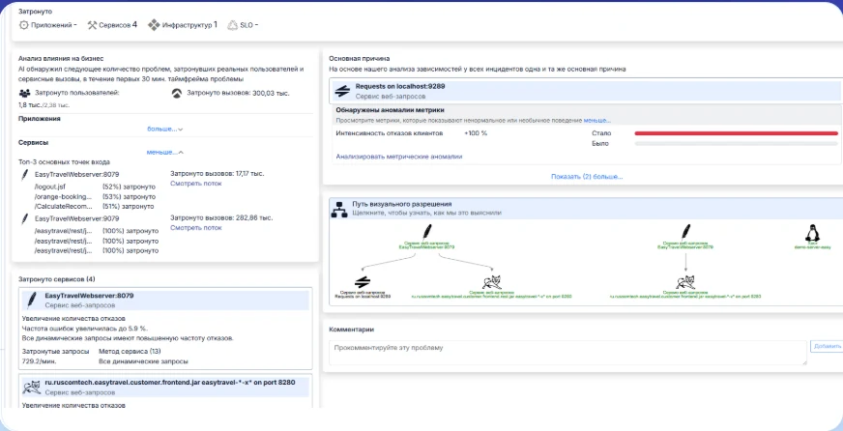Select Tomcat graph node under the single arrow

tap(686, 282)
